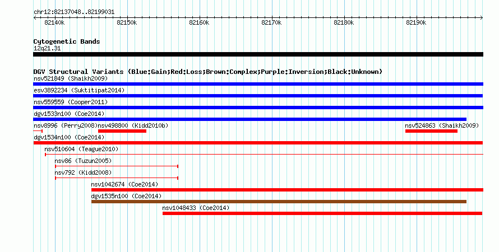
Task: Click the 82150k ruler tick label
Action: (x=127, y=23)
